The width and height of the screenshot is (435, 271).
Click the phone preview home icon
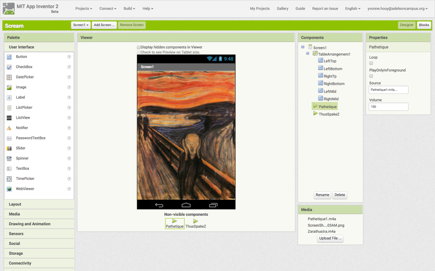pyautogui.click(x=186, y=205)
